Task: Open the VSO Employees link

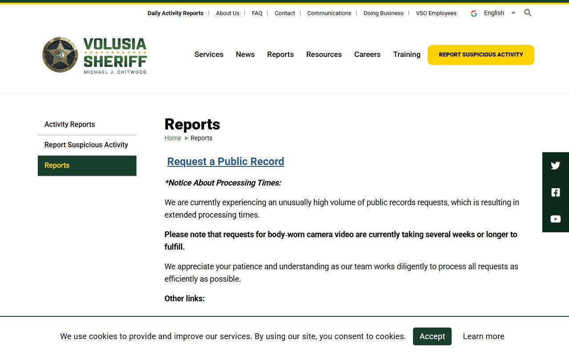Action: click(436, 13)
